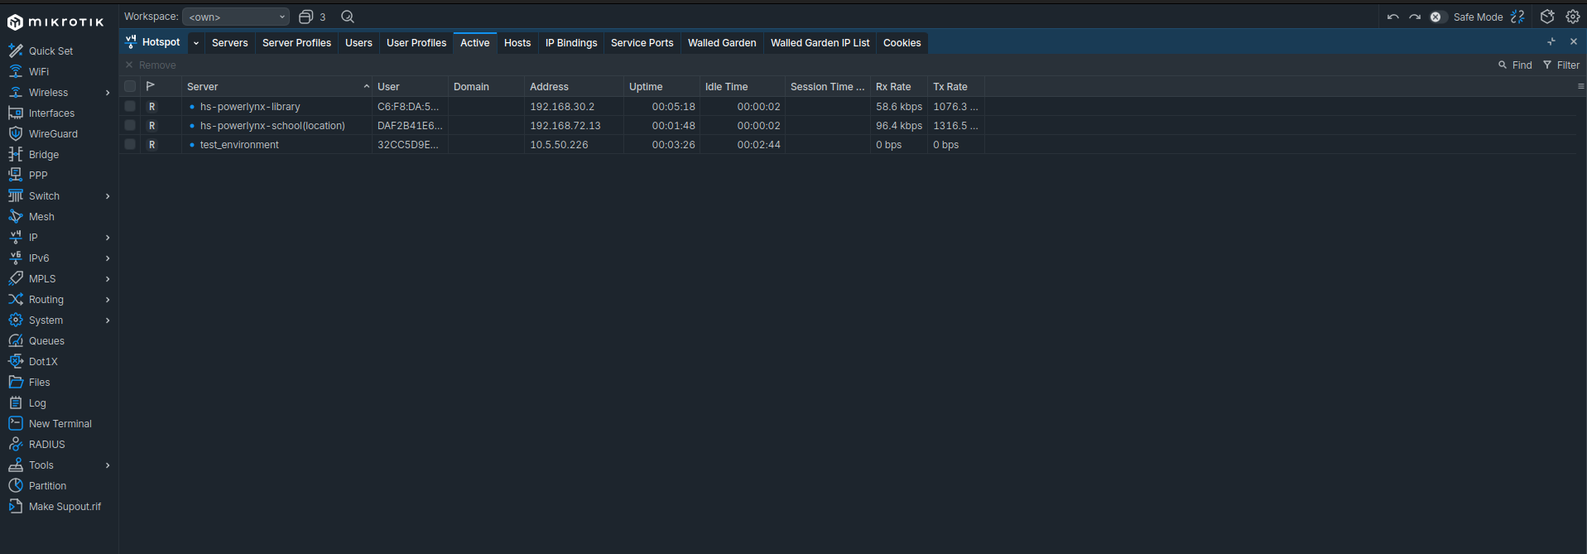Open the WireGuard section from the sidebar
1587x554 pixels.
pyautogui.click(x=52, y=134)
